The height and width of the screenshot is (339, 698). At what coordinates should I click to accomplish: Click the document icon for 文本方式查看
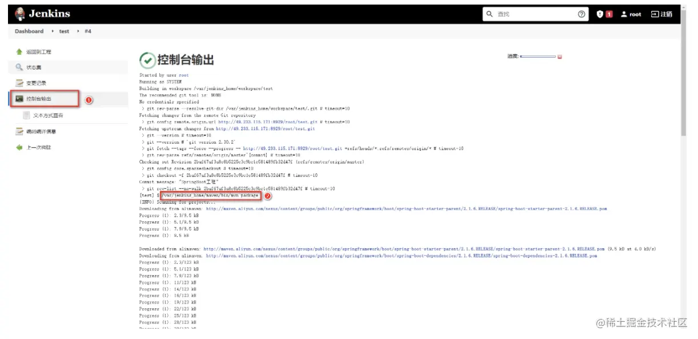pyautogui.click(x=26, y=115)
